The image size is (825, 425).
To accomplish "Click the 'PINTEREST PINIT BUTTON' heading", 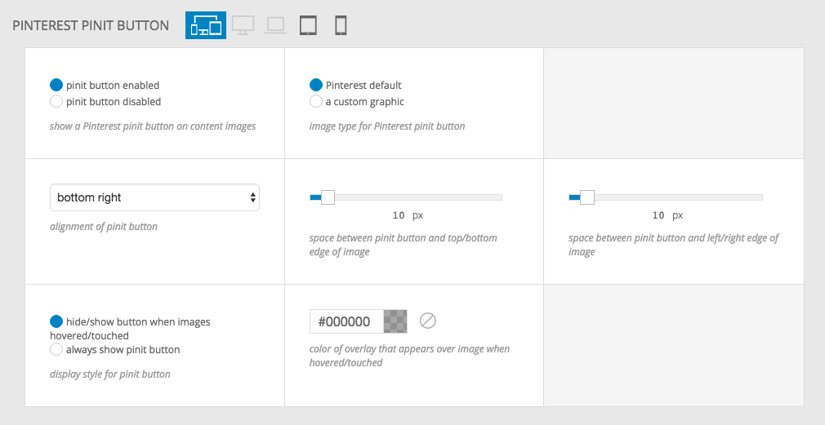I will click(91, 26).
